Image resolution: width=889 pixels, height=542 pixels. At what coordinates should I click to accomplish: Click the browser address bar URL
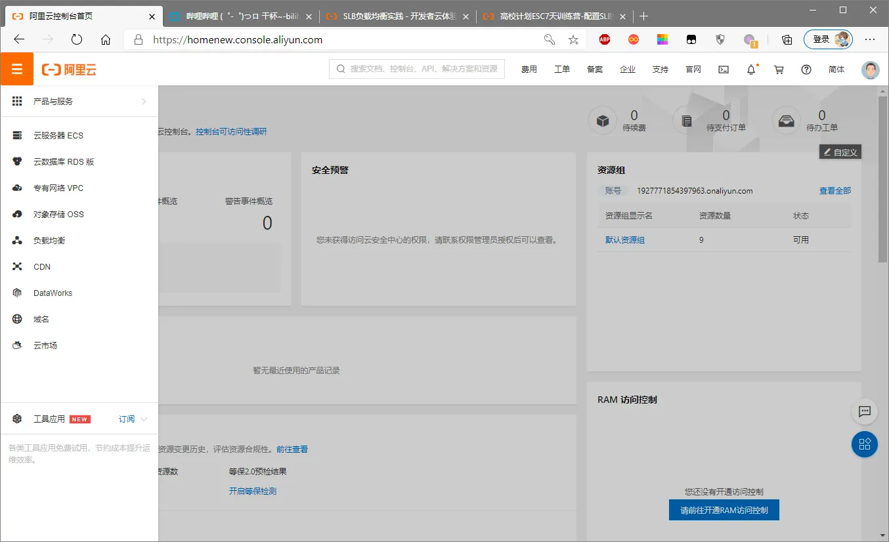[238, 39]
